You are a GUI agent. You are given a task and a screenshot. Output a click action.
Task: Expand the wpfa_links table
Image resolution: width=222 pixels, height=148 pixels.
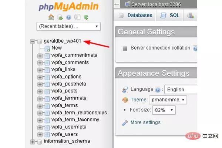click(x=40, y=70)
